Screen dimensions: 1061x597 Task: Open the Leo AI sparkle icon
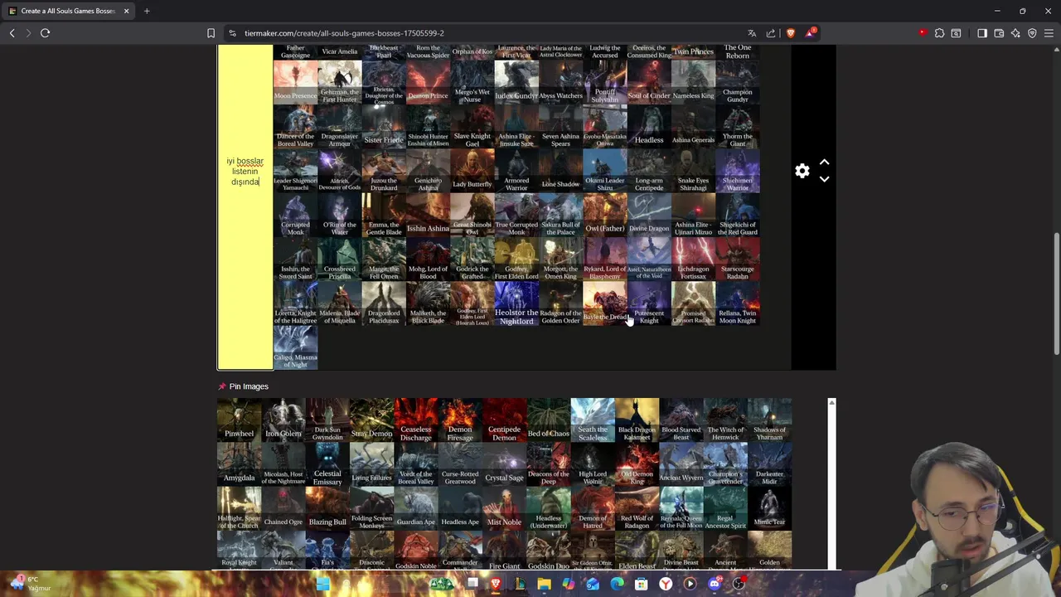pos(1015,33)
